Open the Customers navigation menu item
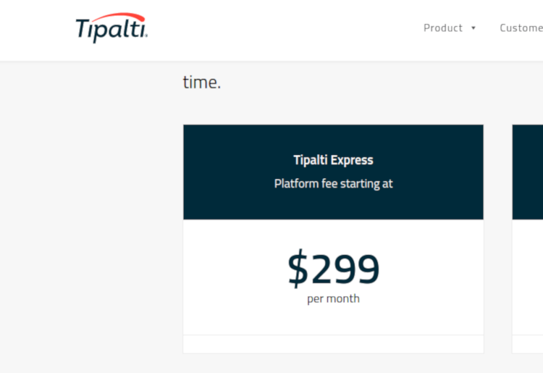 521,28
